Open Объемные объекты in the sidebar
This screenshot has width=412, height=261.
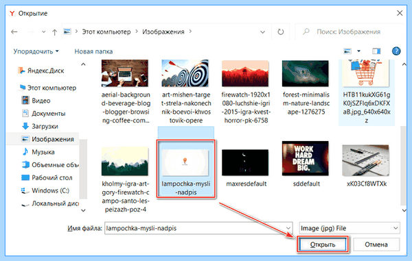click(x=50, y=165)
